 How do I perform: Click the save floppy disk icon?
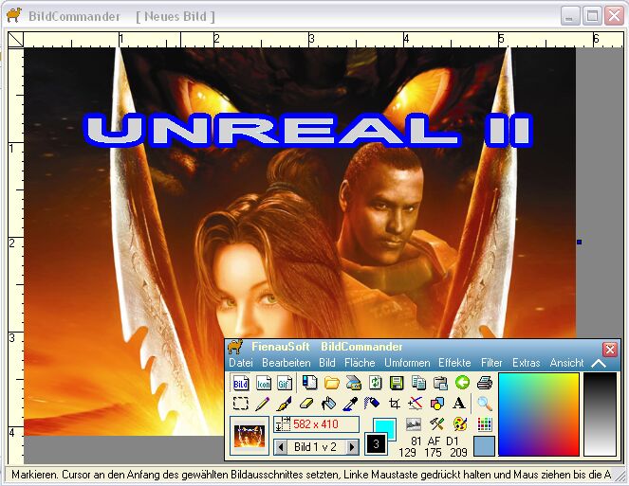pyautogui.click(x=397, y=383)
